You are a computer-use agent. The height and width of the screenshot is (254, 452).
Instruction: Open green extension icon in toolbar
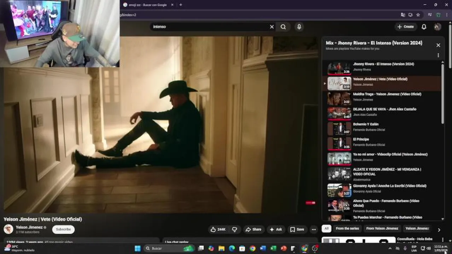(439, 15)
